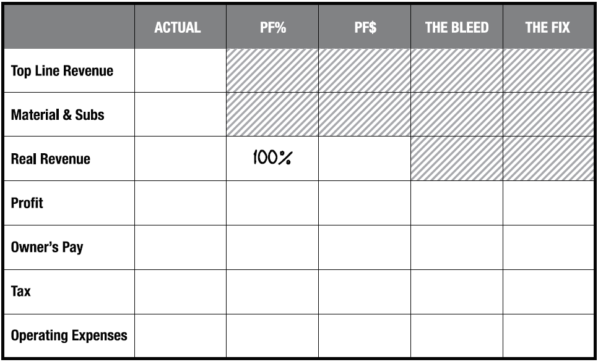Click the handwritten 100% cell

[272, 159]
